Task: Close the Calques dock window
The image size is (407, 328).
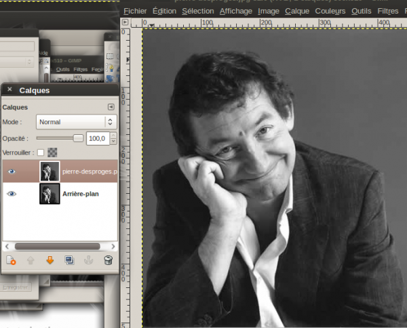Action: (x=9, y=89)
